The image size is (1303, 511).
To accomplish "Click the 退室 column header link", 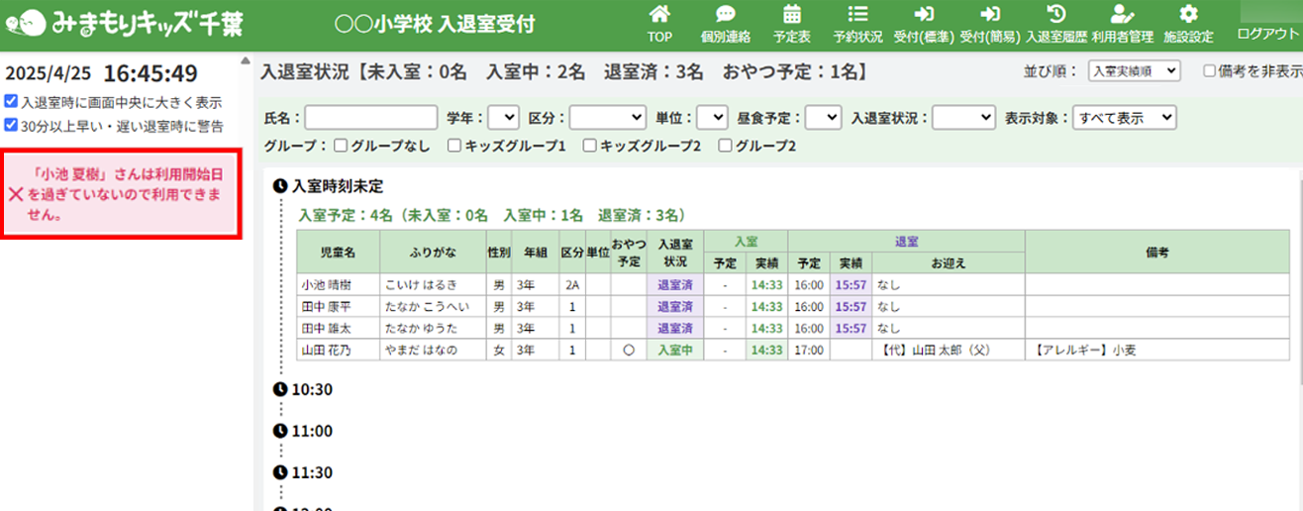I will click(x=906, y=240).
